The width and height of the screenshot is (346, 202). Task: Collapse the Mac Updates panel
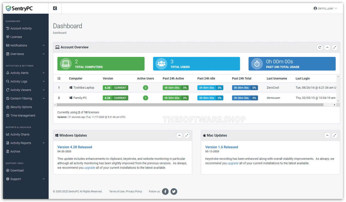(x=327, y=135)
